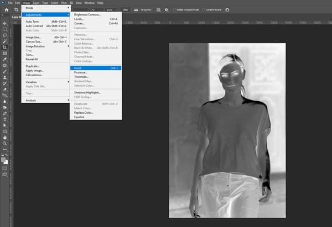Expand the Analysis submenu
332x227 pixels.
click(46, 100)
